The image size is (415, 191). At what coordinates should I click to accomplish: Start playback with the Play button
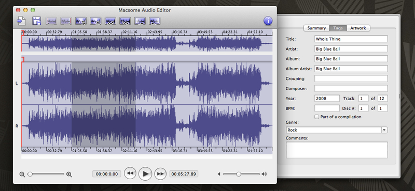[x=145, y=173]
